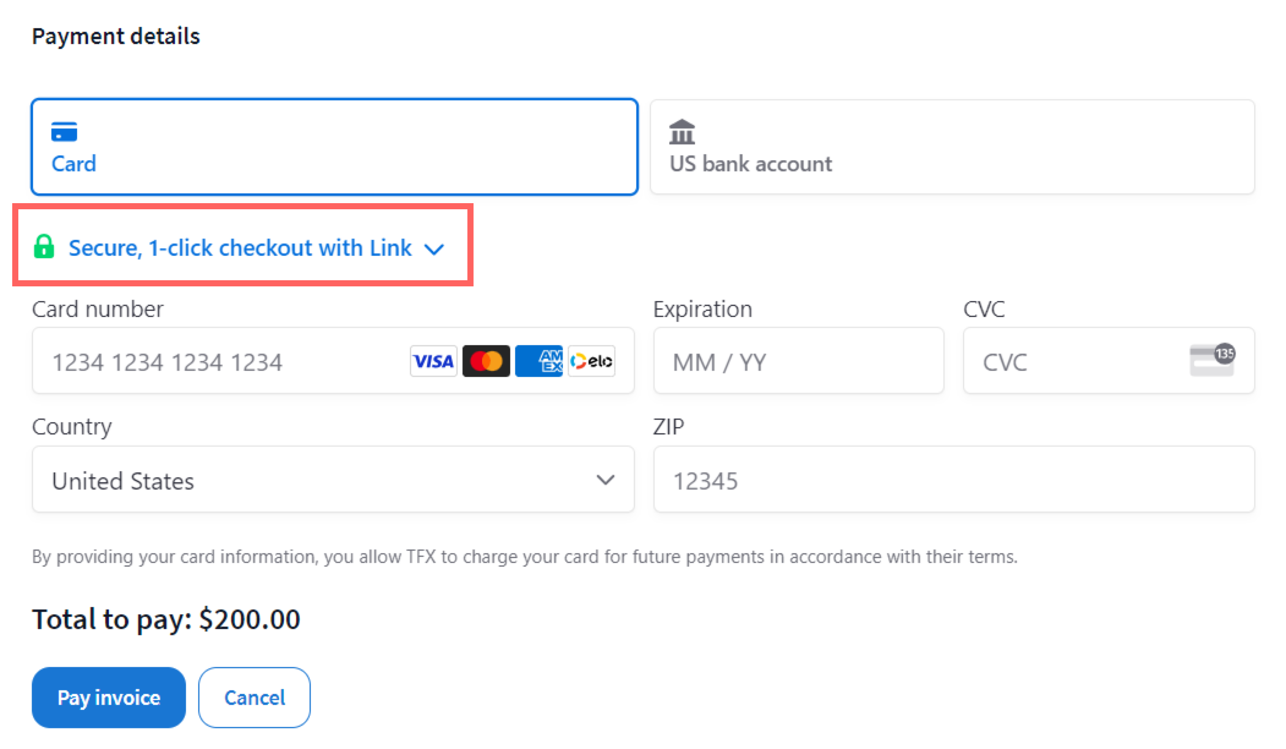Focus the Expiration MM / YY field
1286x749 pixels.
click(x=798, y=362)
